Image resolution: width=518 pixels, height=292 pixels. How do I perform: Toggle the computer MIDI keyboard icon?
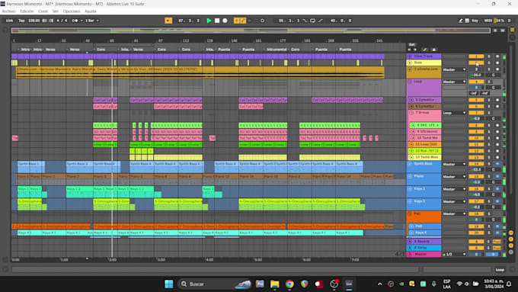[x=467, y=21]
